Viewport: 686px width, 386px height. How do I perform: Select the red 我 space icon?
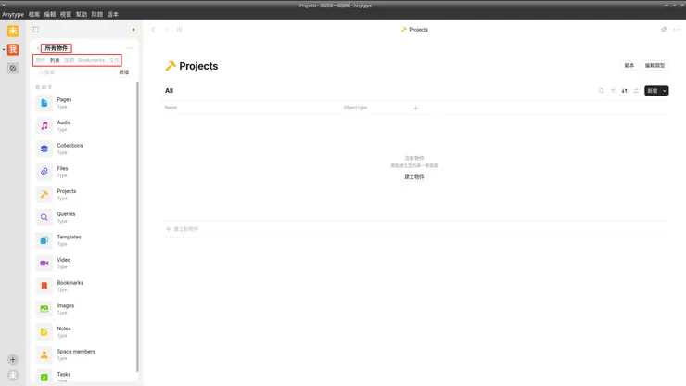(13, 49)
